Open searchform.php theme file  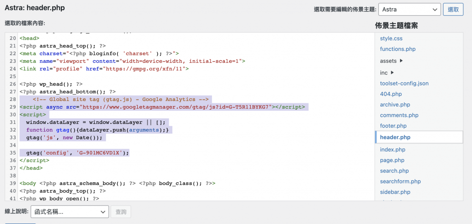coord(401,181)
